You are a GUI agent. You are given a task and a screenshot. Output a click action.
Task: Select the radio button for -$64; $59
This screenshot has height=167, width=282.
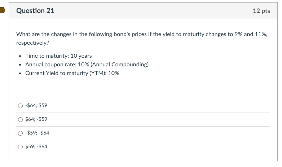[20, 106]
